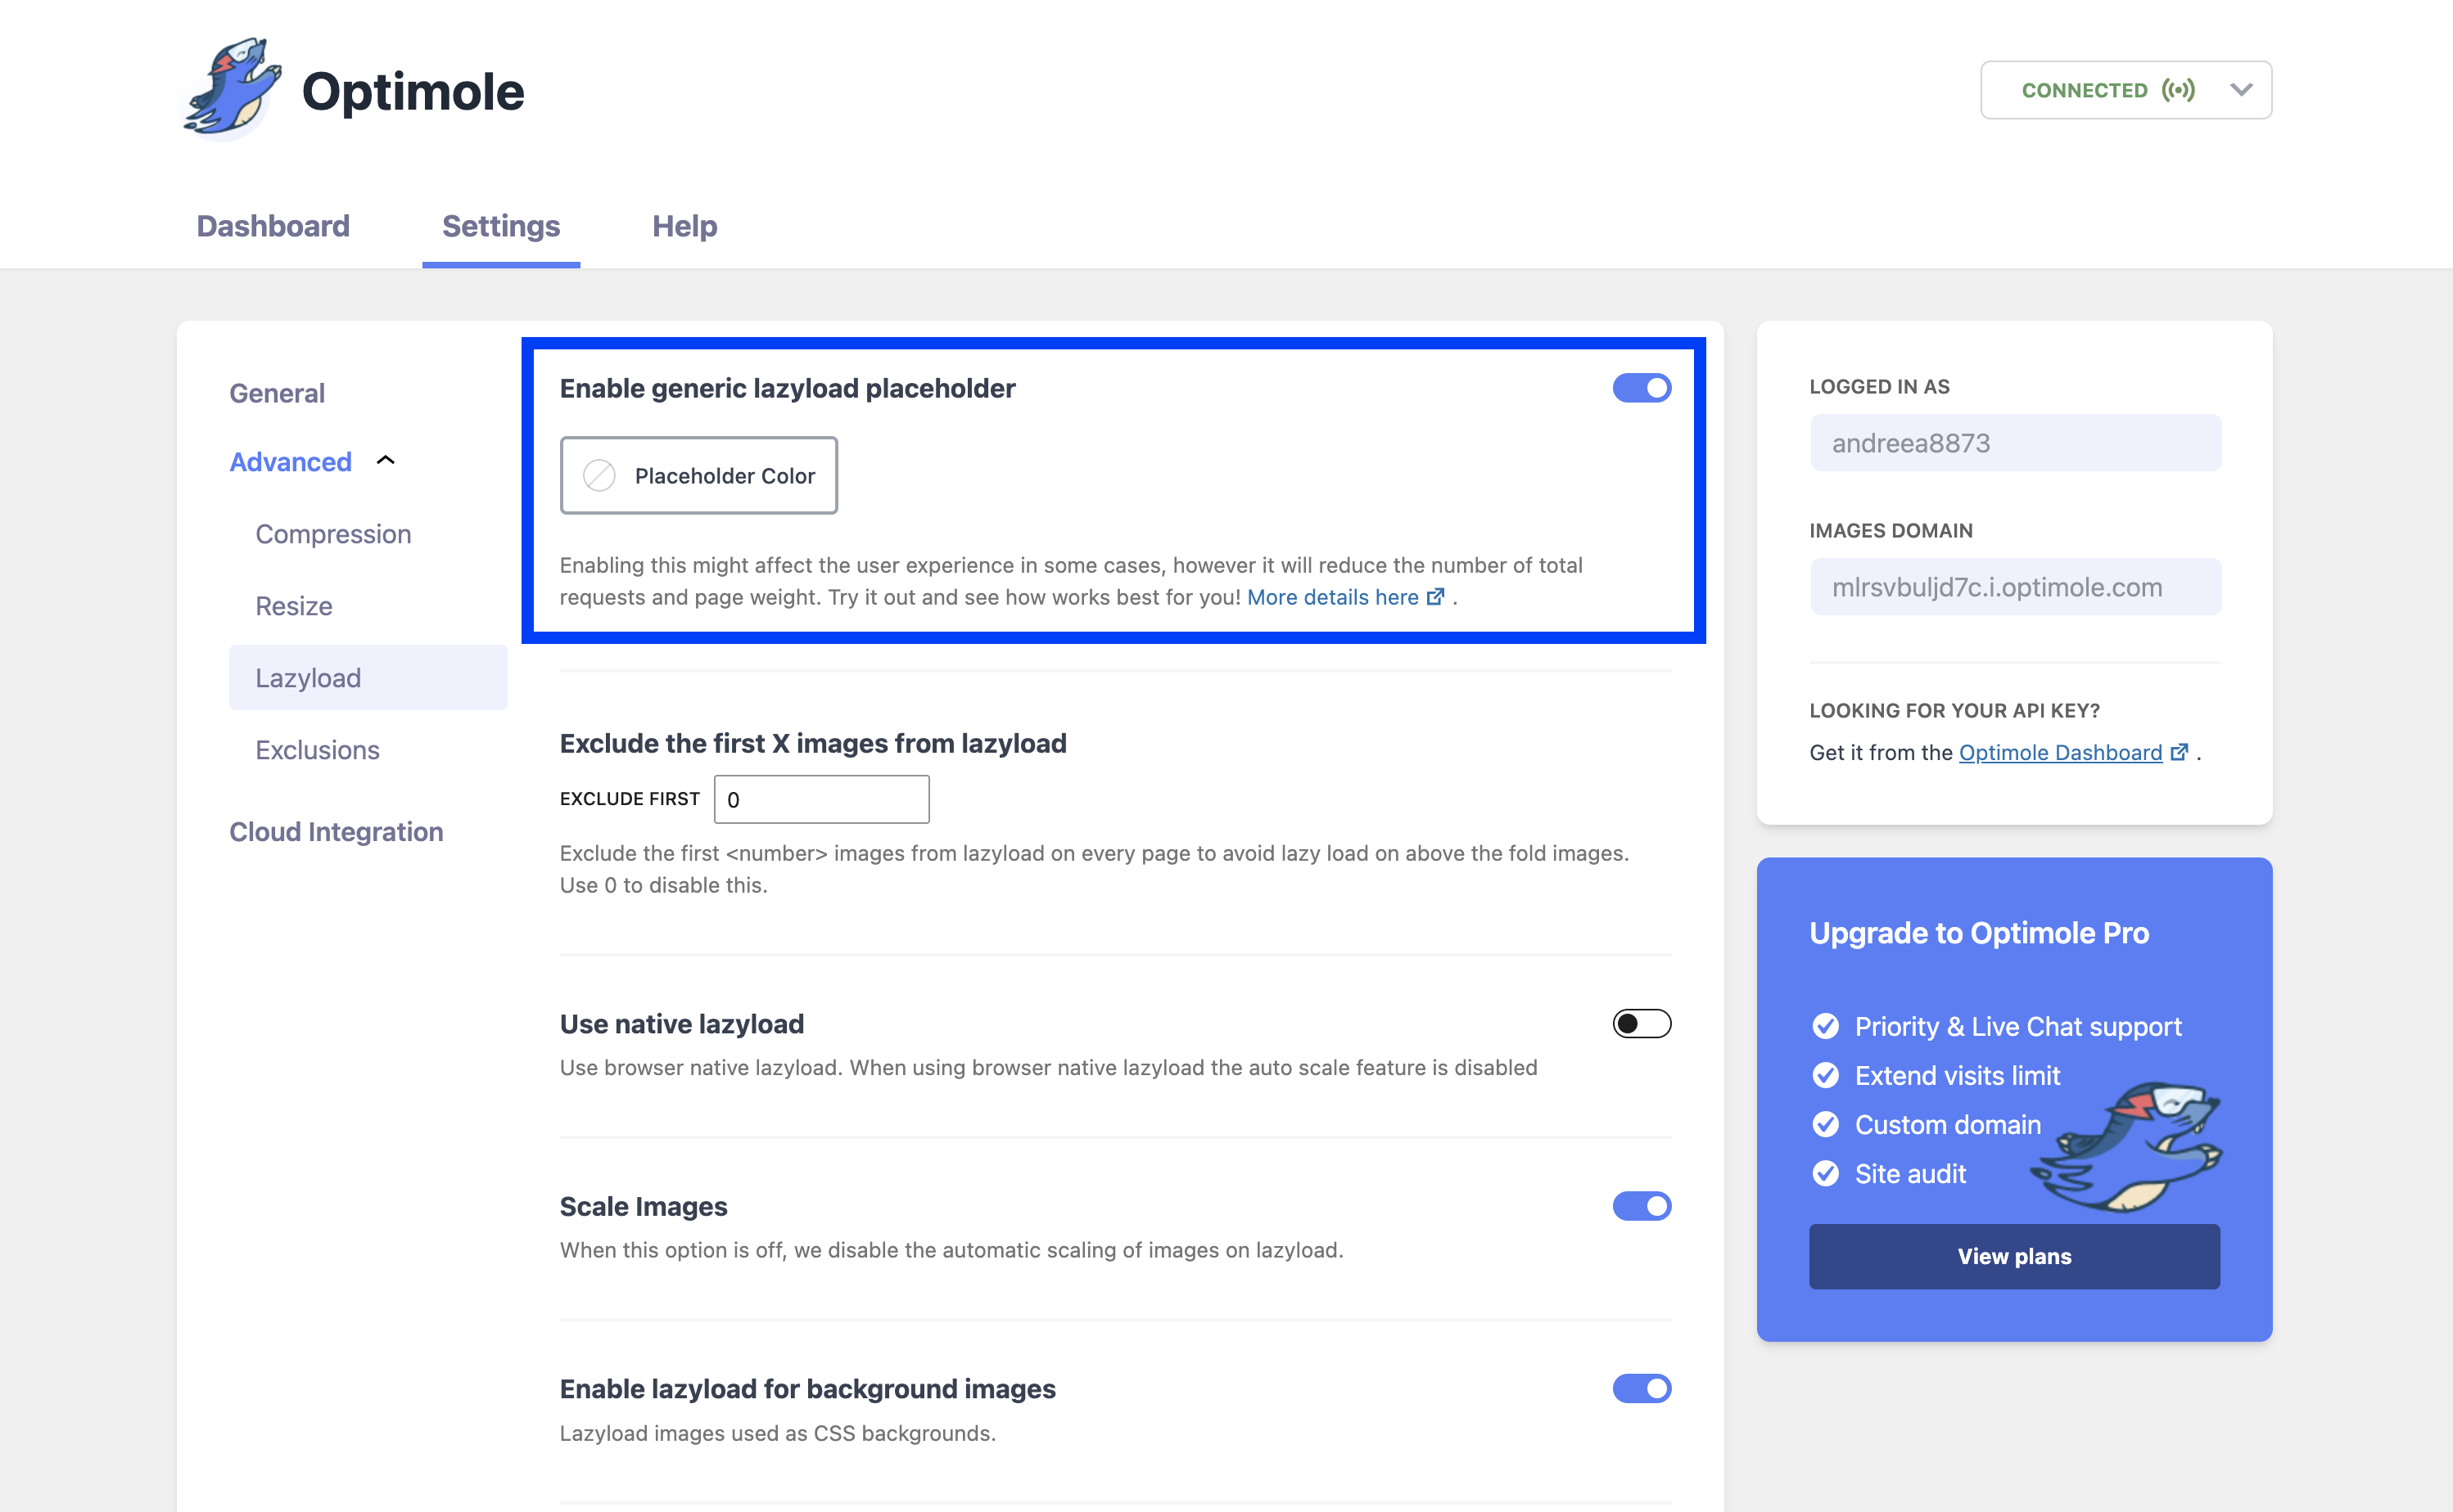Click the checkmark icon beside Priority & Live Chat support
2453x1512 pixels.
tap(1827, 1025)
